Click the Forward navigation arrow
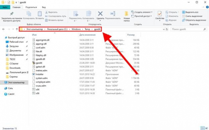The image size is (209, 130). pos(9,29)
